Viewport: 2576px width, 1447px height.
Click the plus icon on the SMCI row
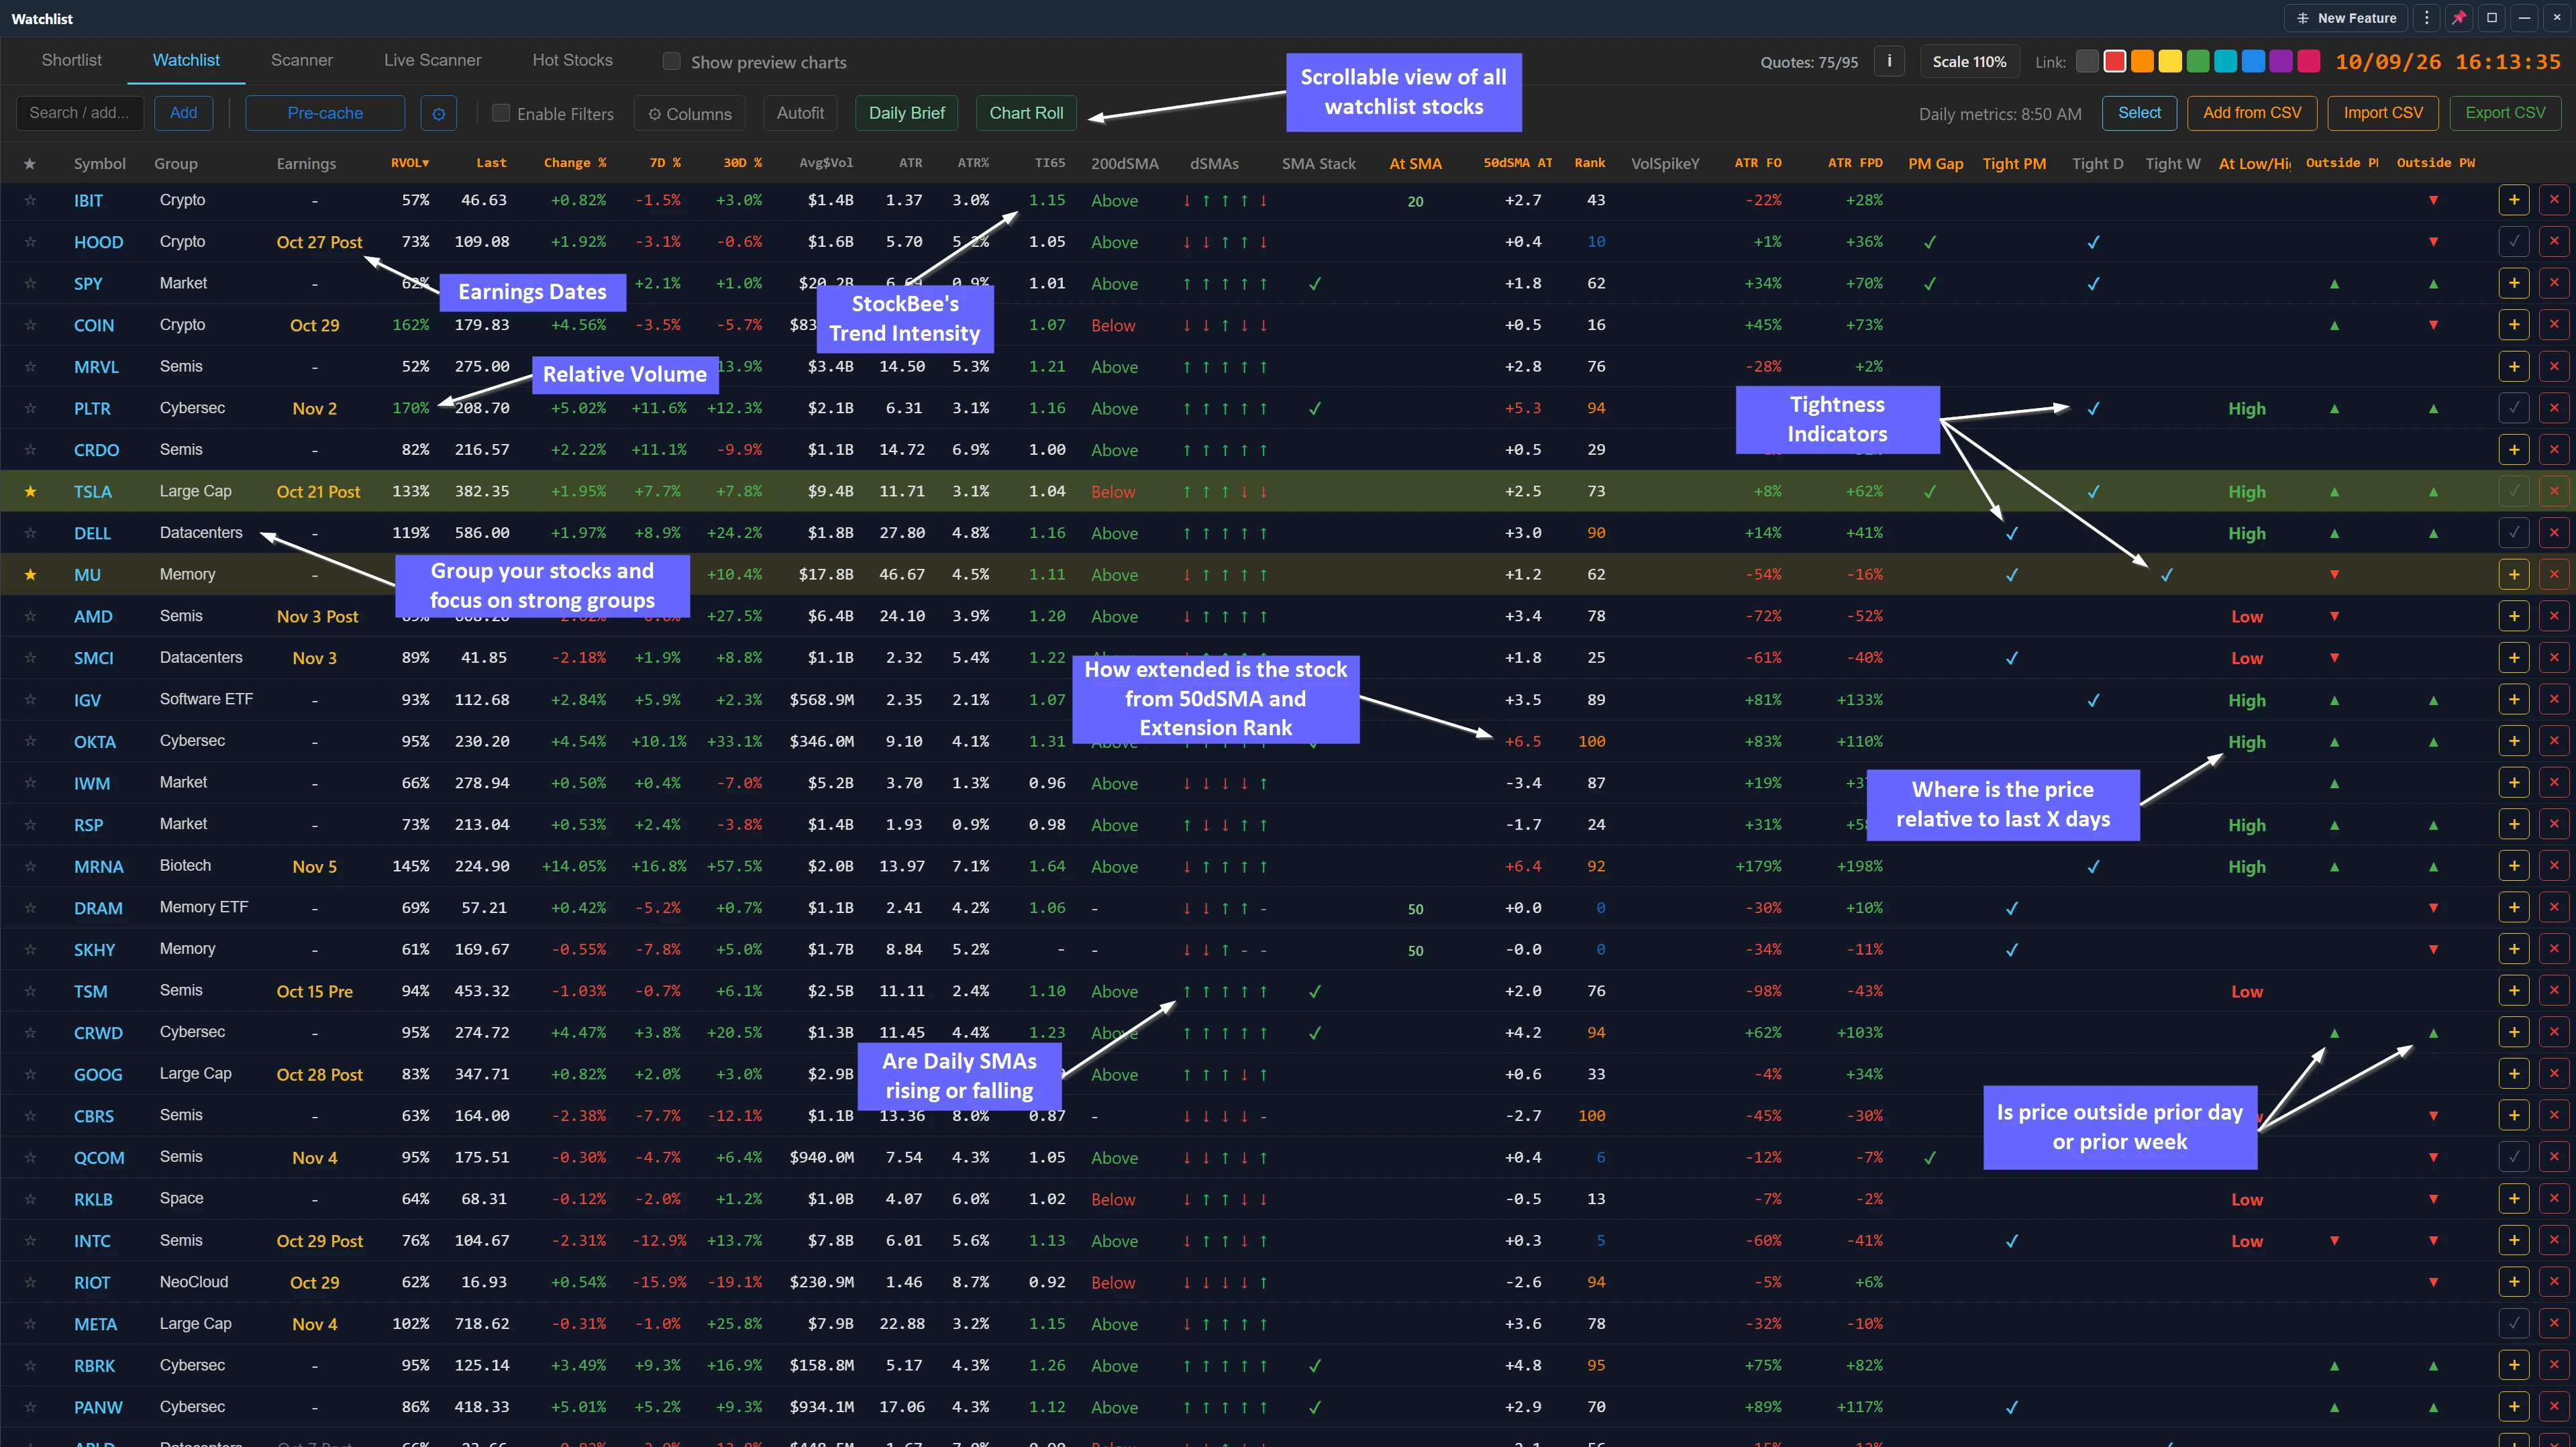(x=2514, y=658)
